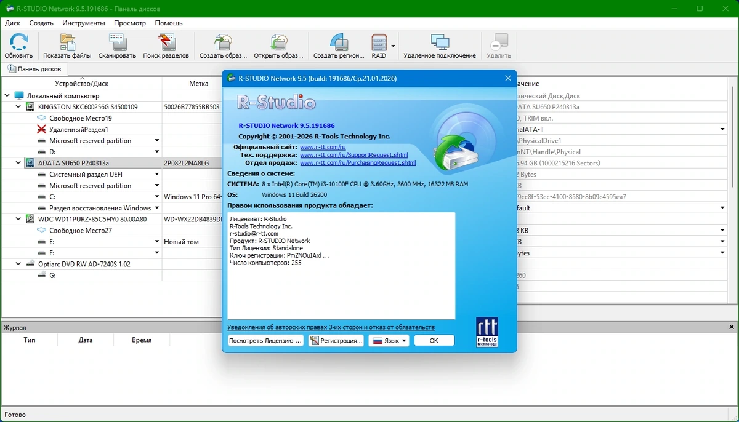This screenshot has width=739, height=422.
Task: Click Открыть образ toolbar icon
Action: 278,42
